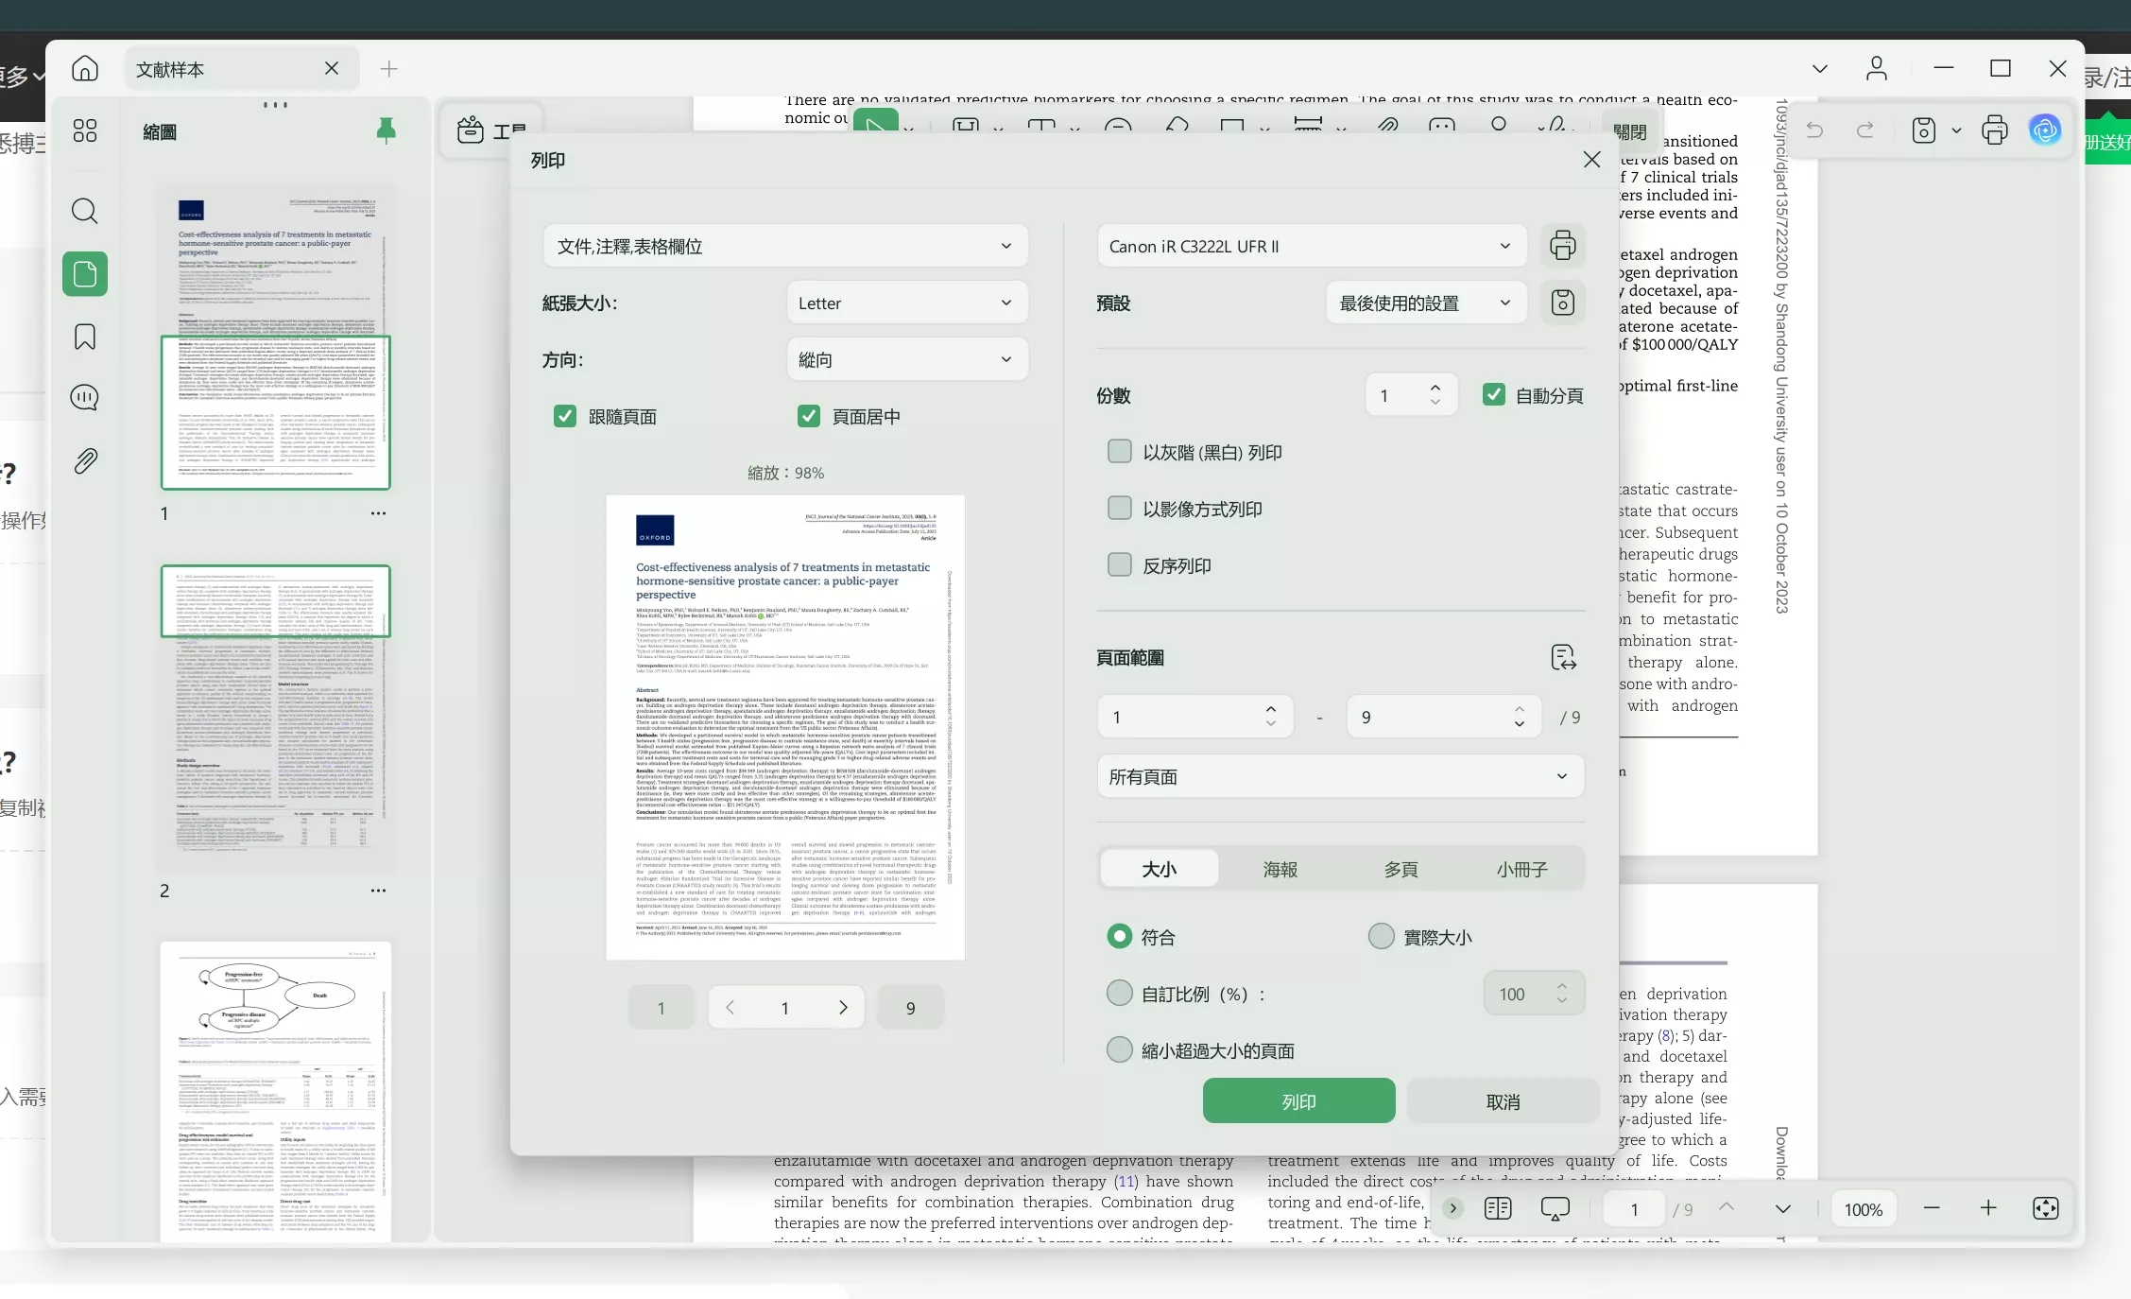The height and width of the screenshot is (1299, 2131).
Task: Open the search panel in sidebar
Action: [85, 210]
